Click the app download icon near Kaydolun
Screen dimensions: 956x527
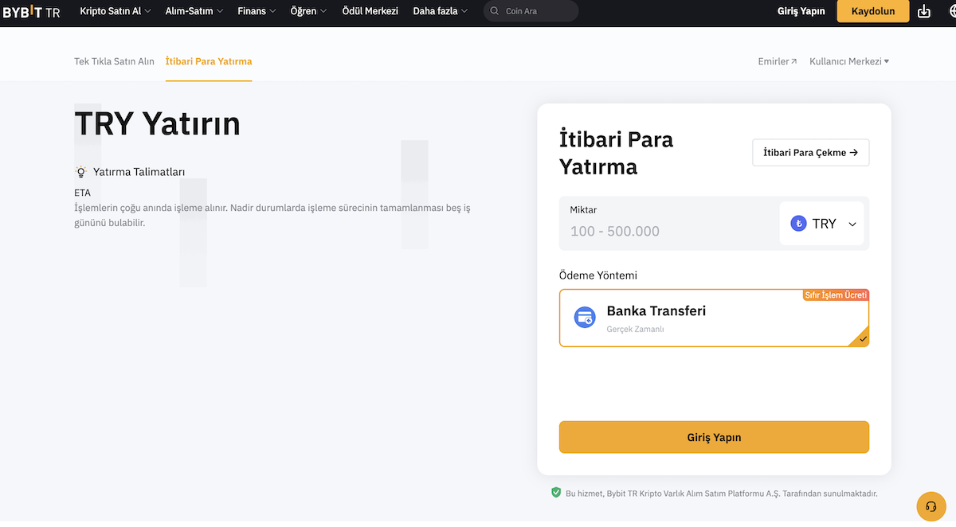point(923,12)
